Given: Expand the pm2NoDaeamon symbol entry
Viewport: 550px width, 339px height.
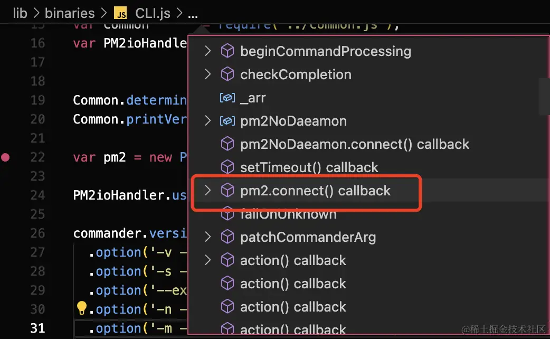Looking at the screenshot, I should click(207, 121).
